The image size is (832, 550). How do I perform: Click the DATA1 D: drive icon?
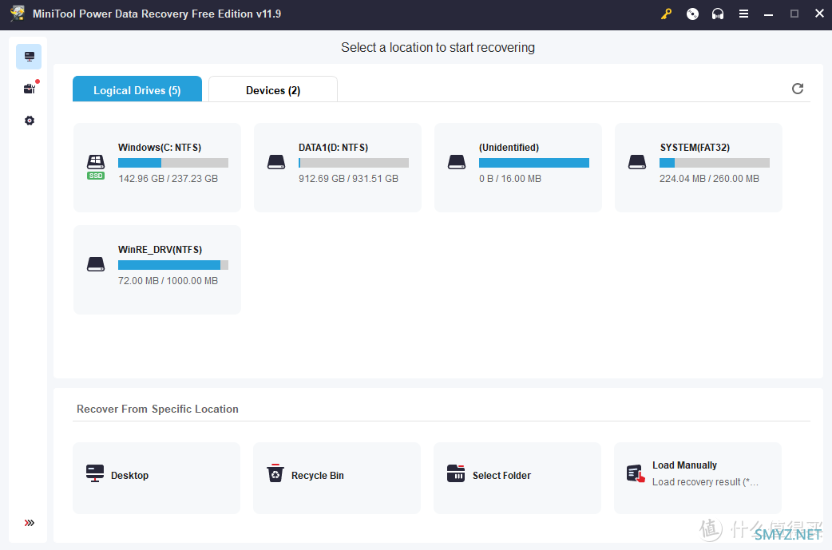pyautogui.click(x=276, y=162)
